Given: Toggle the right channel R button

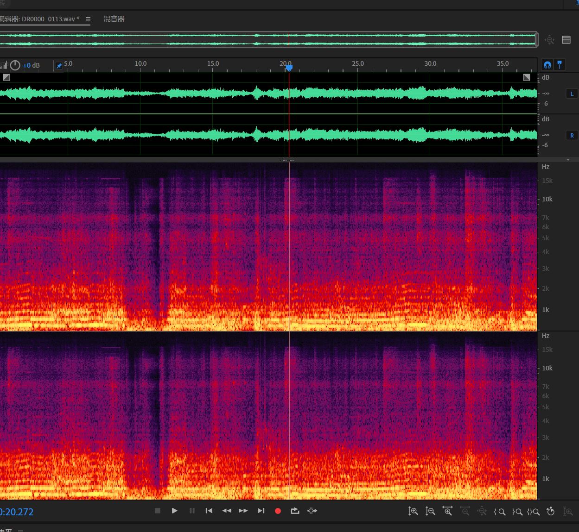Looking at the screenshot, I should coord(572,136).
